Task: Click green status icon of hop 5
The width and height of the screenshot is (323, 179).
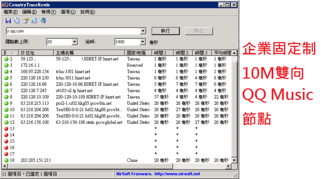Action: pyautogui.click(x=6, y=78)
